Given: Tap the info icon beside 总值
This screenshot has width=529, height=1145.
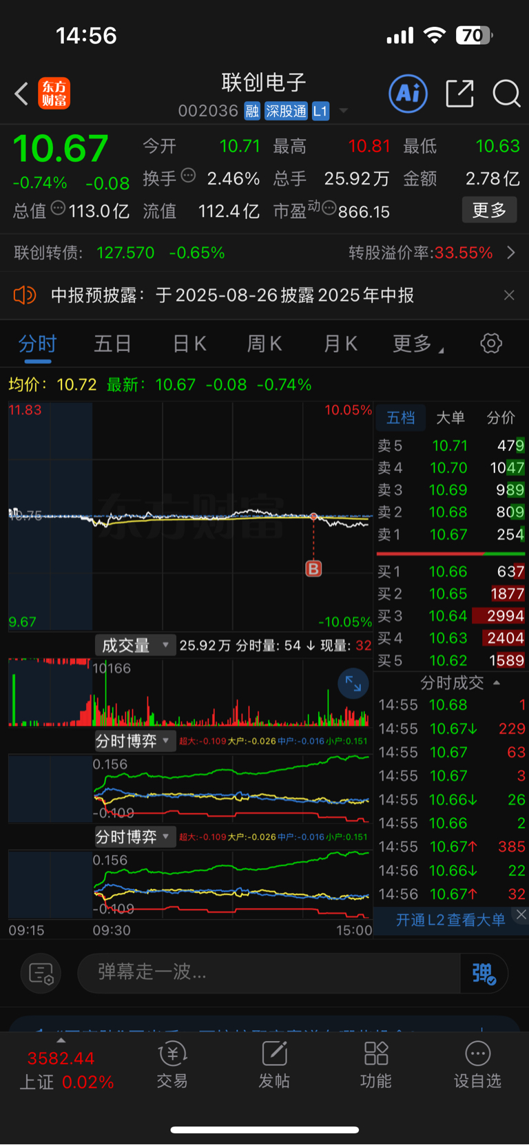Looking at the screenshot, I should 59,208.
